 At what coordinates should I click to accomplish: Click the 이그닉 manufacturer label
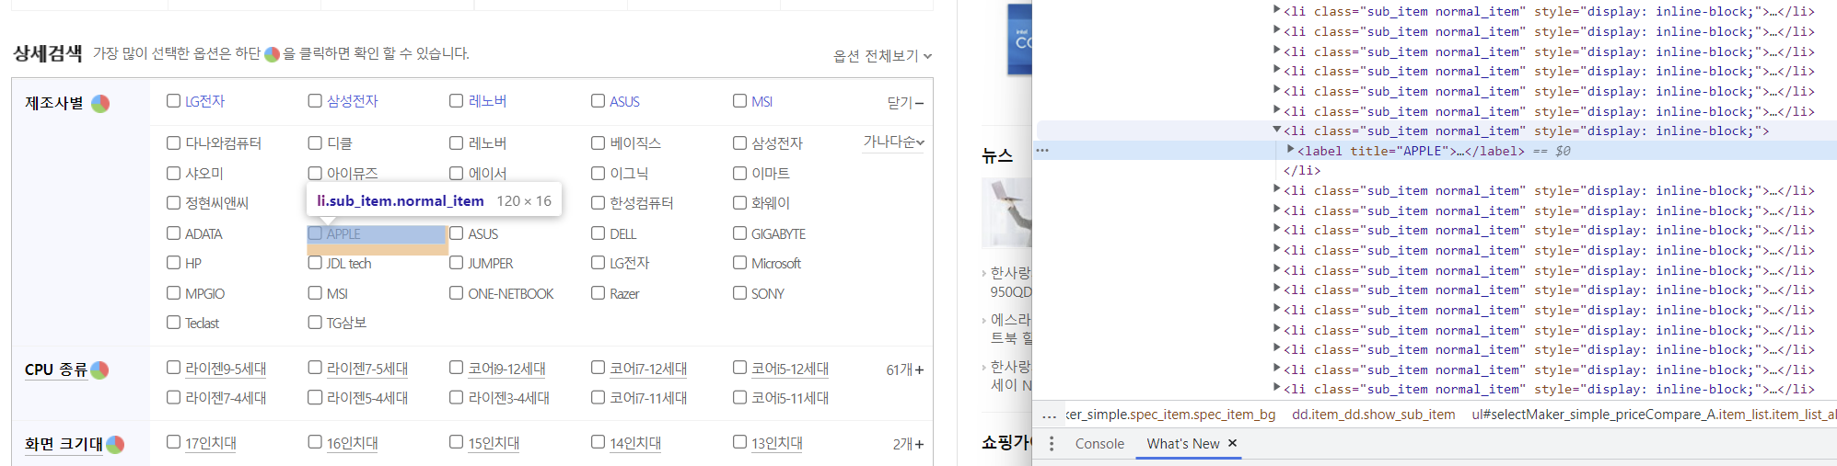pyautogui.click(x=629, y=174)
